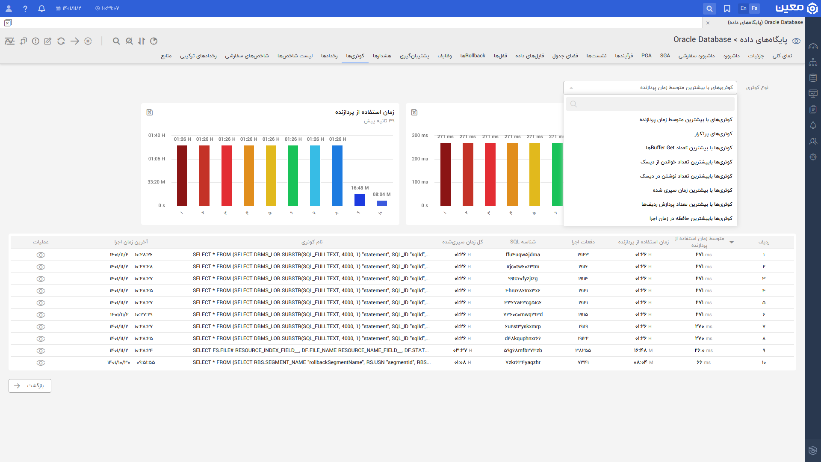
Task: Switch language to Fa
Action: 755,8
